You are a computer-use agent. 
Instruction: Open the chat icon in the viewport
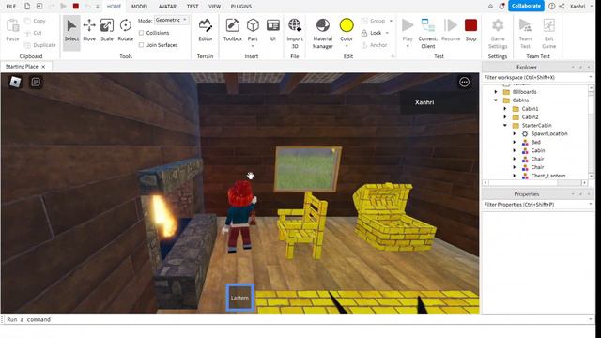point(36,82)
